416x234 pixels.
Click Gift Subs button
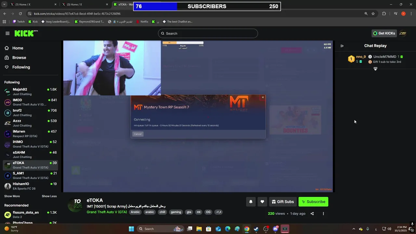[x=282, y=201]
